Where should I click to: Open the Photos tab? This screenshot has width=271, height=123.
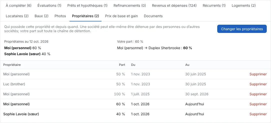60,16
